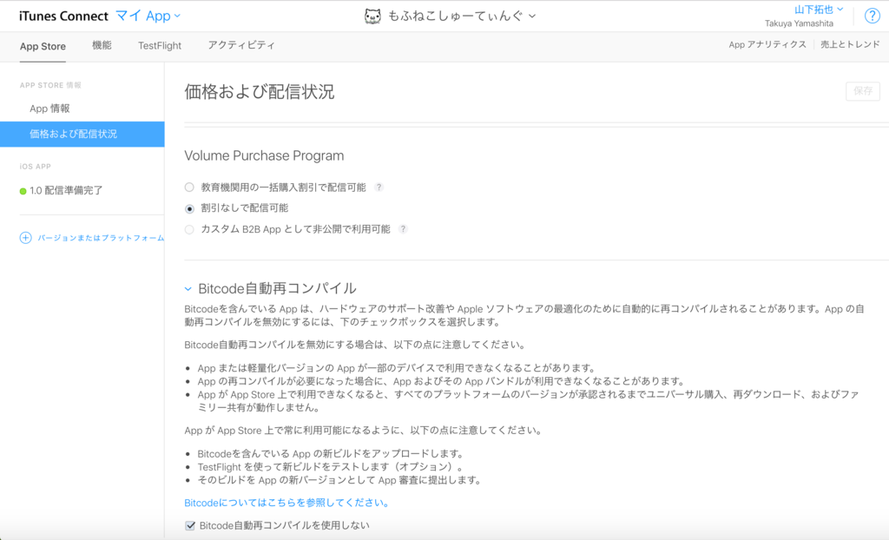Select カスタム B2B App として非公開で利用可能 radio
Image resolution: width=889 pixels, height=540 pixels.
[x=189, y=229]
